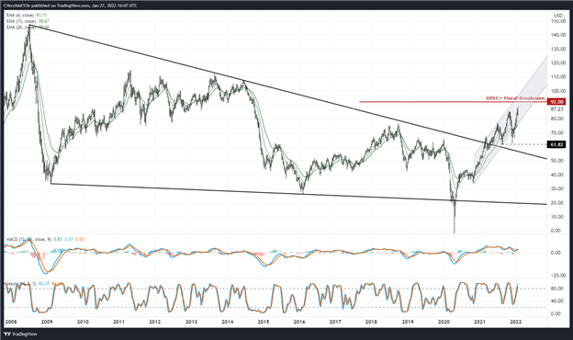Screen dimensions: 573x340
Task: Click the 2022 year label
Action: (516, 323)
